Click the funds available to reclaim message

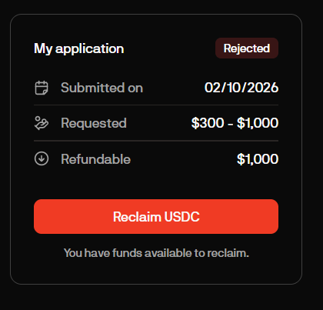156,253
